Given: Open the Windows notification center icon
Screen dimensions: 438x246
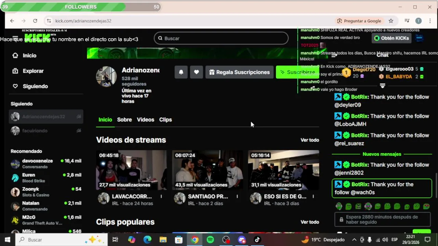Looking at the screenshot, I should tap(427, 240).
